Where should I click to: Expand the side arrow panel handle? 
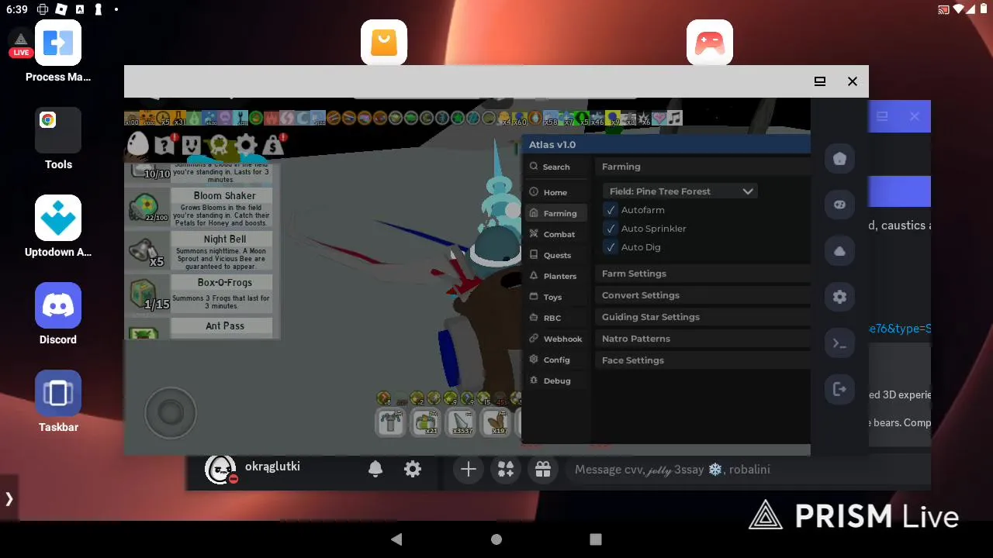coord(9,499)
